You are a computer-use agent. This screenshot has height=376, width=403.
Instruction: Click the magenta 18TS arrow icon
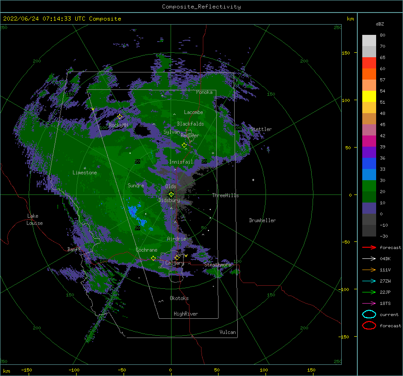369,304
